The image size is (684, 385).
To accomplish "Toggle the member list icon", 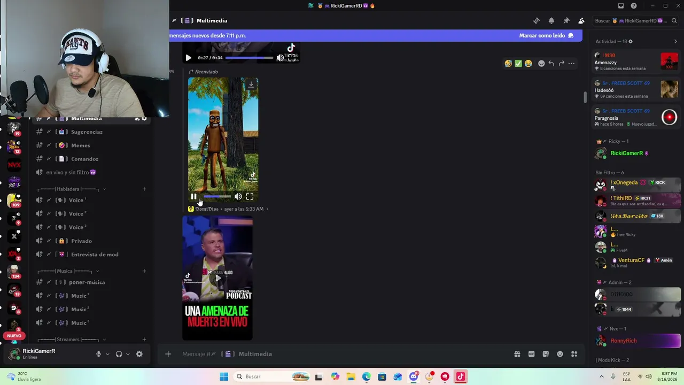I will (581, 21).
